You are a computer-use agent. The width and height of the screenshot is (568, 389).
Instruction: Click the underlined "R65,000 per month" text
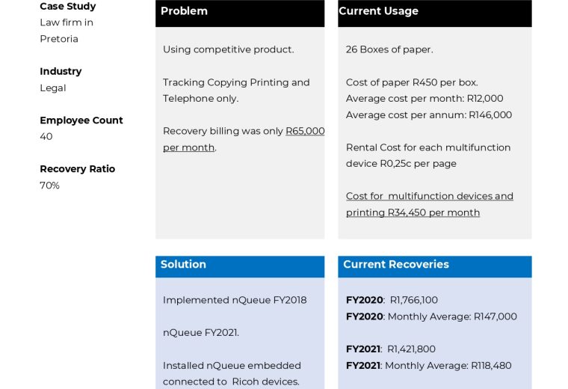305,132
